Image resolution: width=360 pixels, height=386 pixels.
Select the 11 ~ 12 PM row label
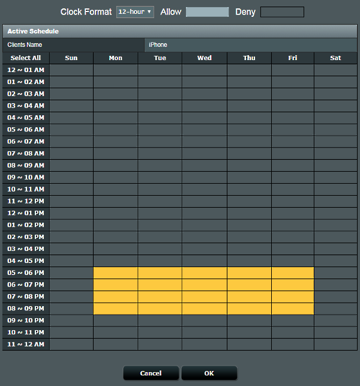[26, 201]
